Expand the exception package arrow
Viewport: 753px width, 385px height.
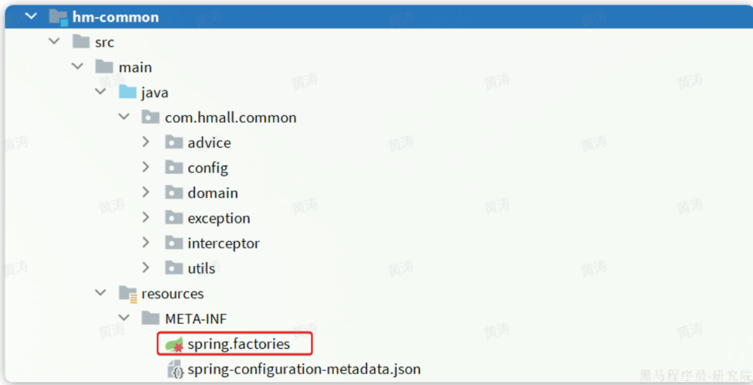coord(146,217)
